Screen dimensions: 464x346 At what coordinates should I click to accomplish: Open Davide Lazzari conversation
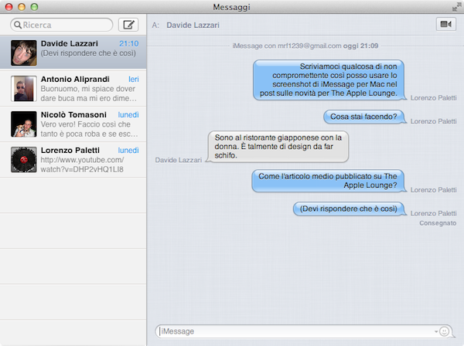pyautogui.click(x=73, y=53)
